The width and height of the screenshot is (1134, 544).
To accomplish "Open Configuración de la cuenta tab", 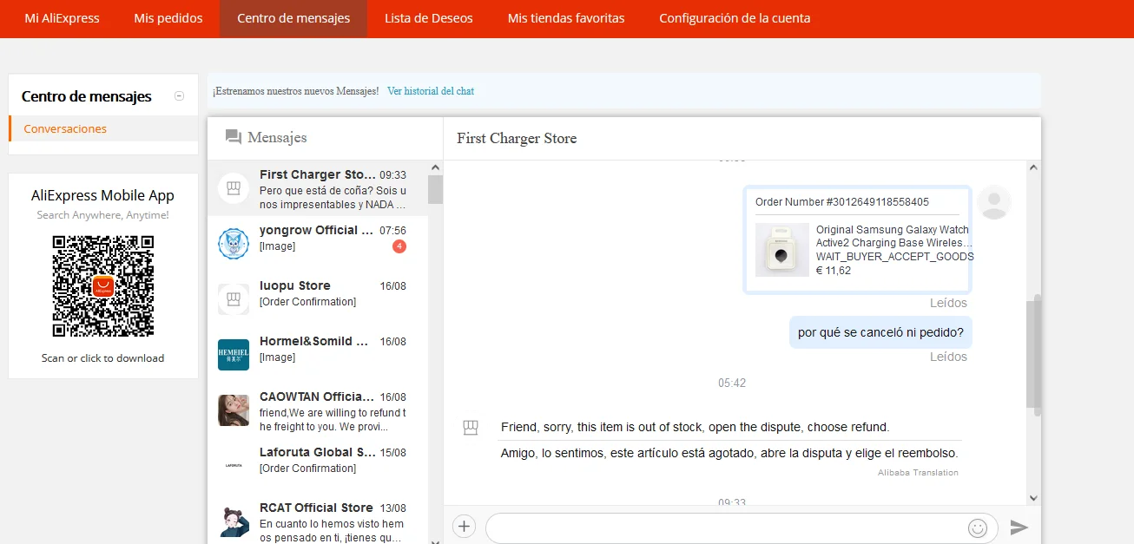I will (x=735, y=18).
